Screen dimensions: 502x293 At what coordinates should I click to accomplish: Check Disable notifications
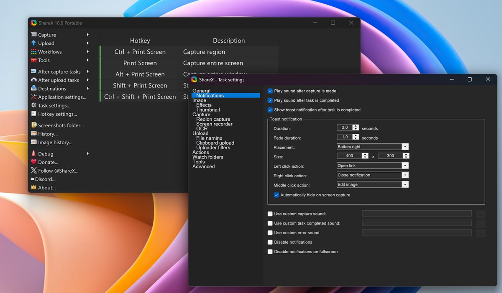[270, 242]
